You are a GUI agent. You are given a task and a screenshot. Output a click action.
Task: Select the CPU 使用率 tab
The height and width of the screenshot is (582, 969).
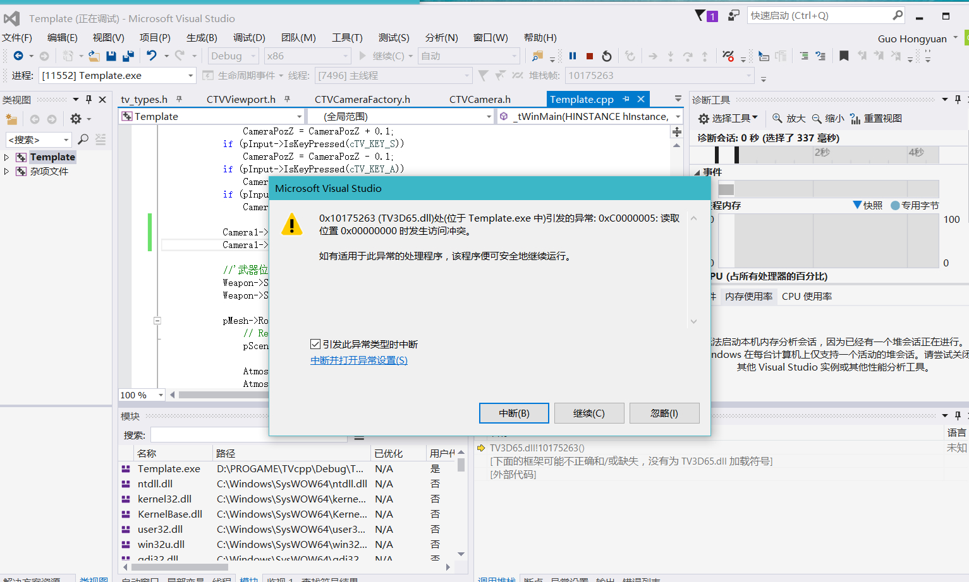click(x=807, y=297)
